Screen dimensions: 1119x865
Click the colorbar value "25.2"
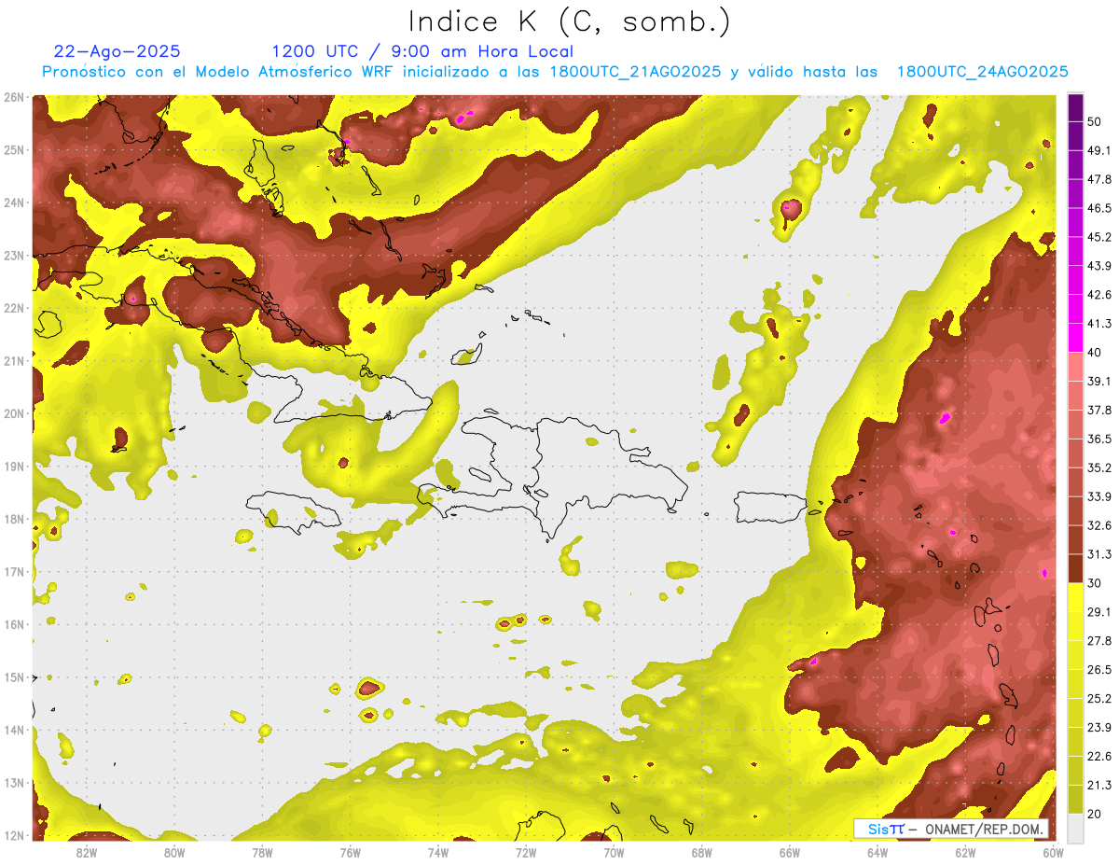point(1099,698)
